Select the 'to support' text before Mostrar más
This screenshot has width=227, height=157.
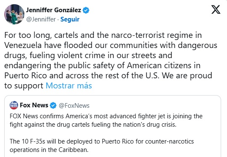pos(24,86)
